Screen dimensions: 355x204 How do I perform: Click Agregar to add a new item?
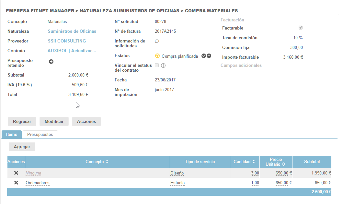[x=22, y=147]
